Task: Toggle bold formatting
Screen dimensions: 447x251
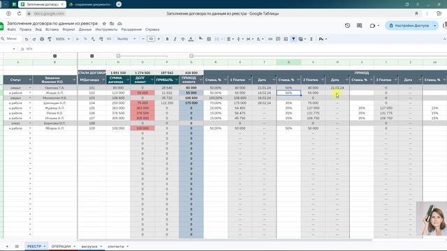Action: (168, 39)
